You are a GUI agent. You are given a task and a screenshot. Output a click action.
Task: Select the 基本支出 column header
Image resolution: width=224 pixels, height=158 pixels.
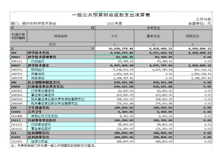click(153, 36)
